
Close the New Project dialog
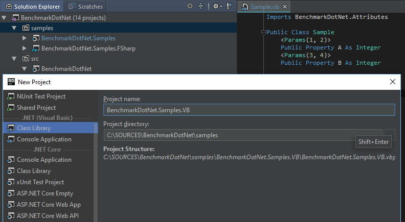[x=393, y=82]
